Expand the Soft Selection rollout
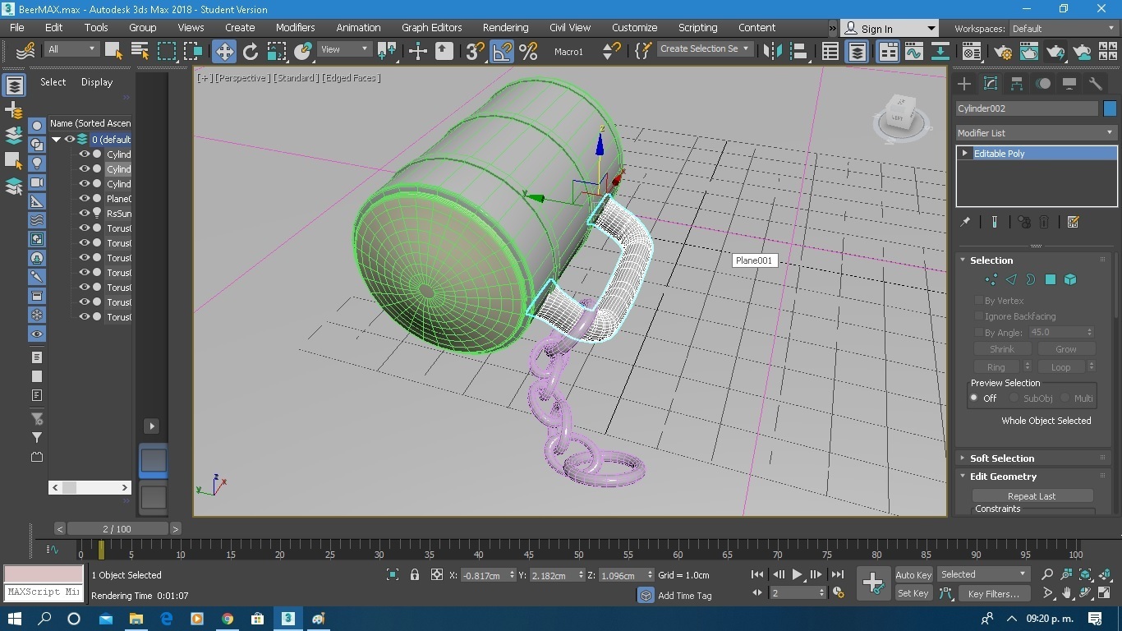 coord(1002,458)
